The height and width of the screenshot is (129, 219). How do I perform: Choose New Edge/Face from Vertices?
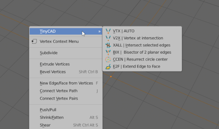(x=66, y=83)
